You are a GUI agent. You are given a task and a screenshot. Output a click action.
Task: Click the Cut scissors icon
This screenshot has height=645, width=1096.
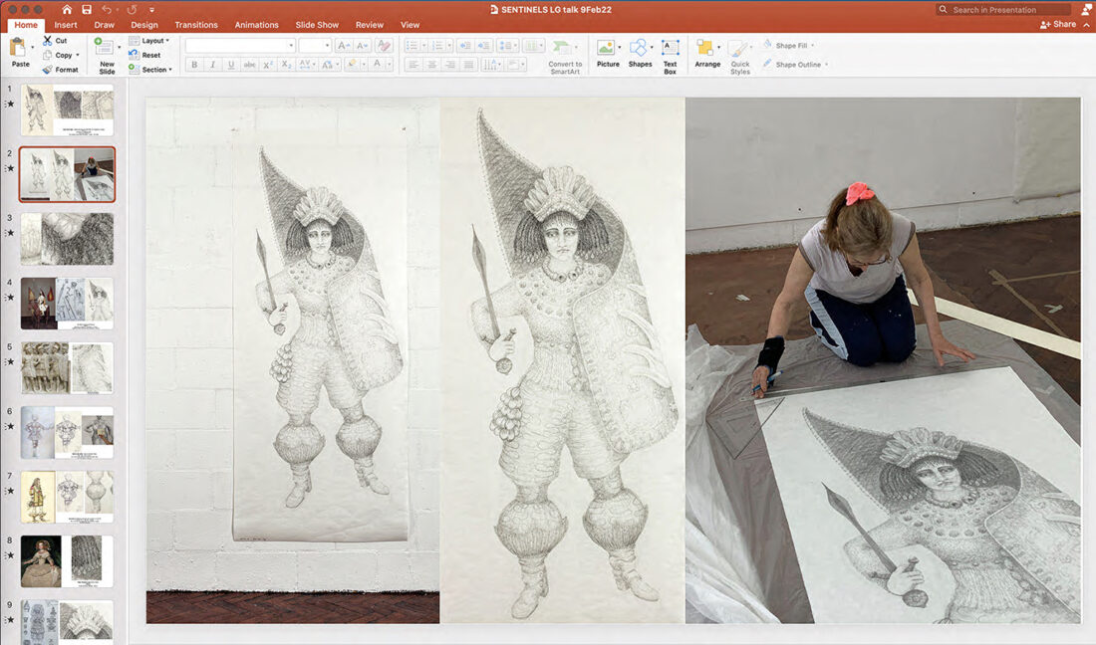point(48,41)
